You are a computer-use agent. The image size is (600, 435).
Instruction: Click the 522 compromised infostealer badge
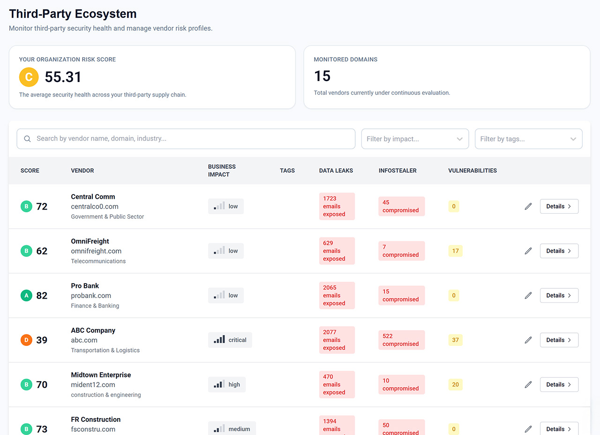(401, 340)
